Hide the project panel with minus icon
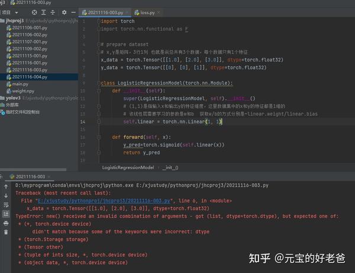 click(73, 12)
